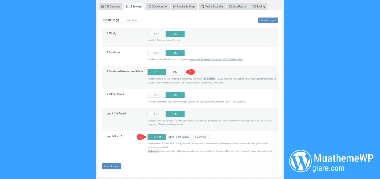Choose After DOM Ready option
Screen dimensions: 380x179
[178, 137]
